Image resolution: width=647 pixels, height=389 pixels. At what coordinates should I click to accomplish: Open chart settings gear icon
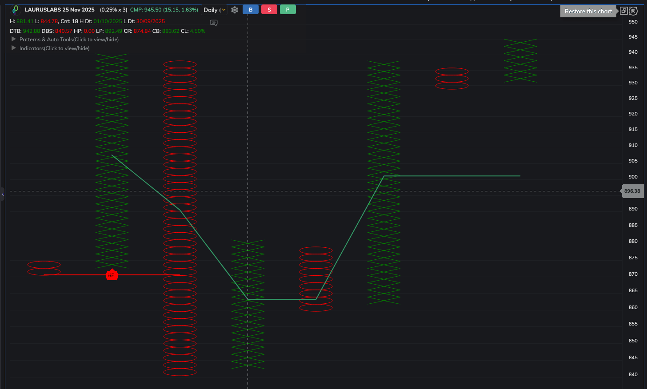coord(235,10)
